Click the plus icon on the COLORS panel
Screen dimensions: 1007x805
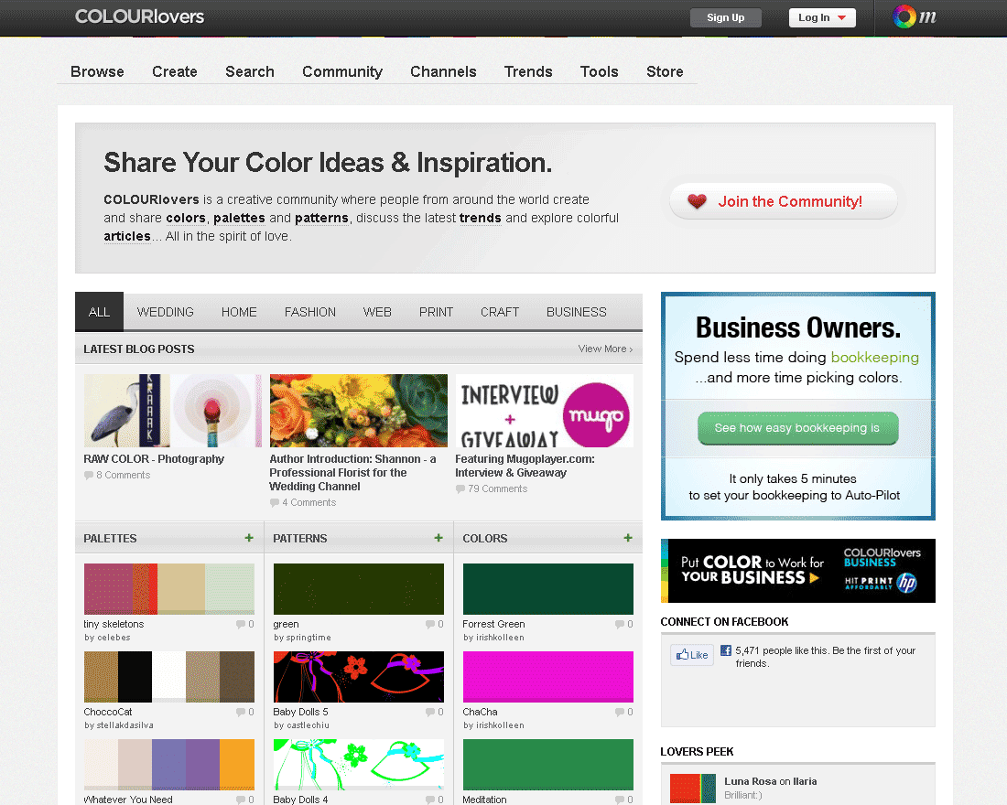[627, 538]
